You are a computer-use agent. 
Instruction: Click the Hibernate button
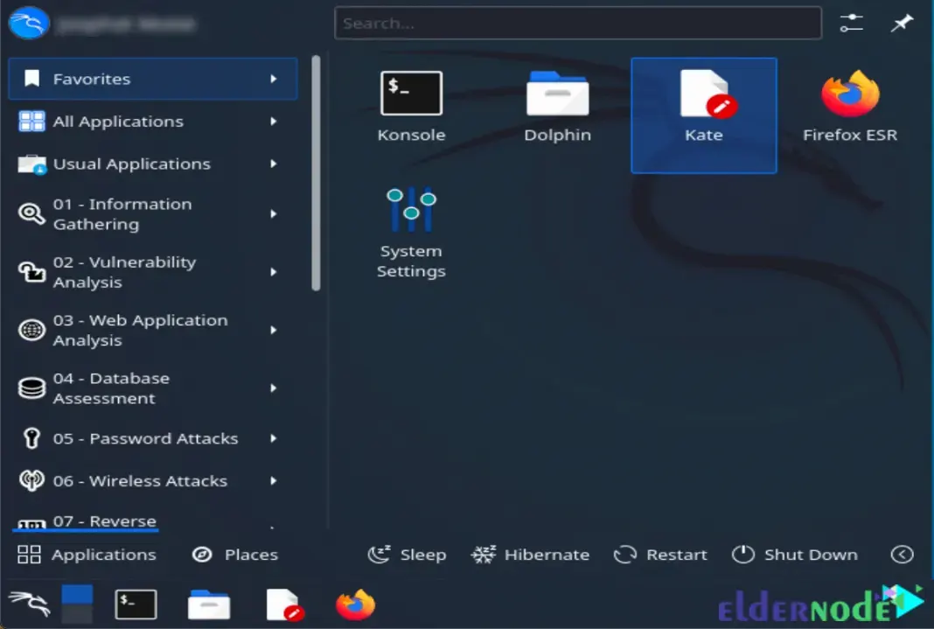(x=530, y=555)
